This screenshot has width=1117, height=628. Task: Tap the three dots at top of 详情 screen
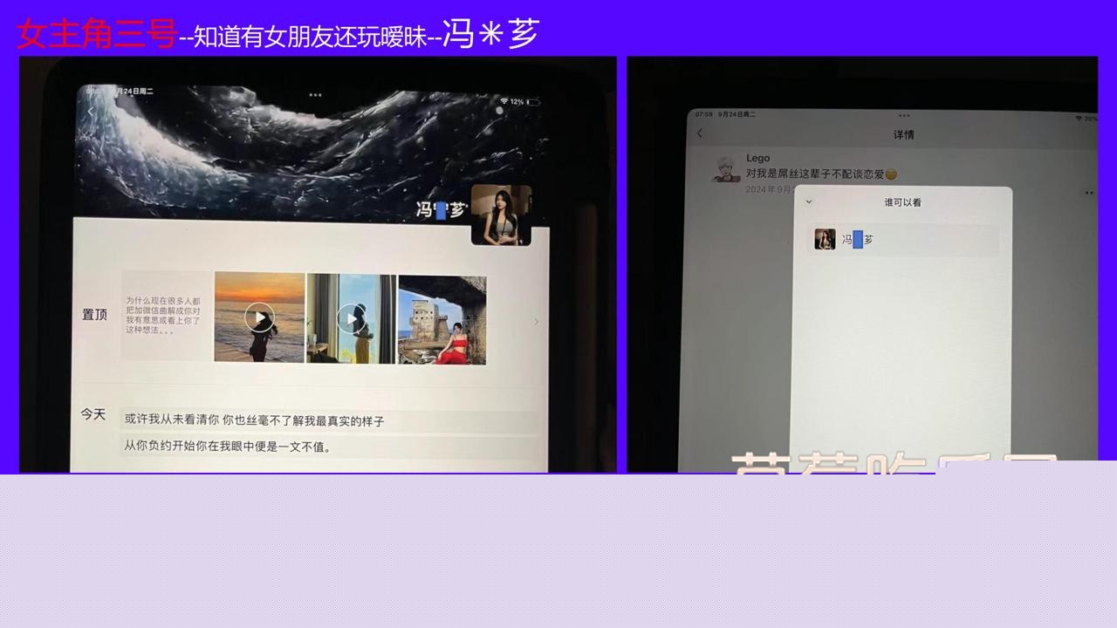903,115
